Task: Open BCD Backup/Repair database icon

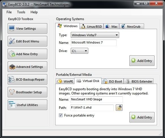Action: pos(12,79)
